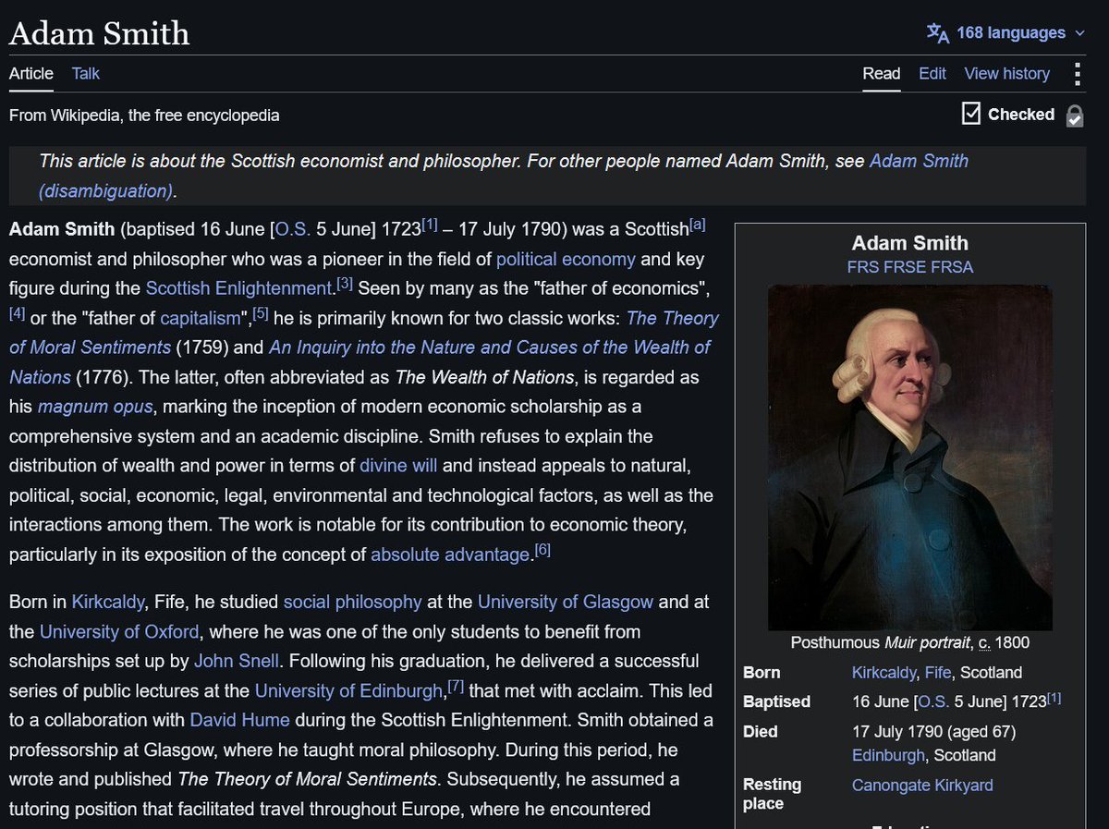Click the translate languages icon
The width and height of the screenshot is (1109, 829).
[x=938, y=33]
